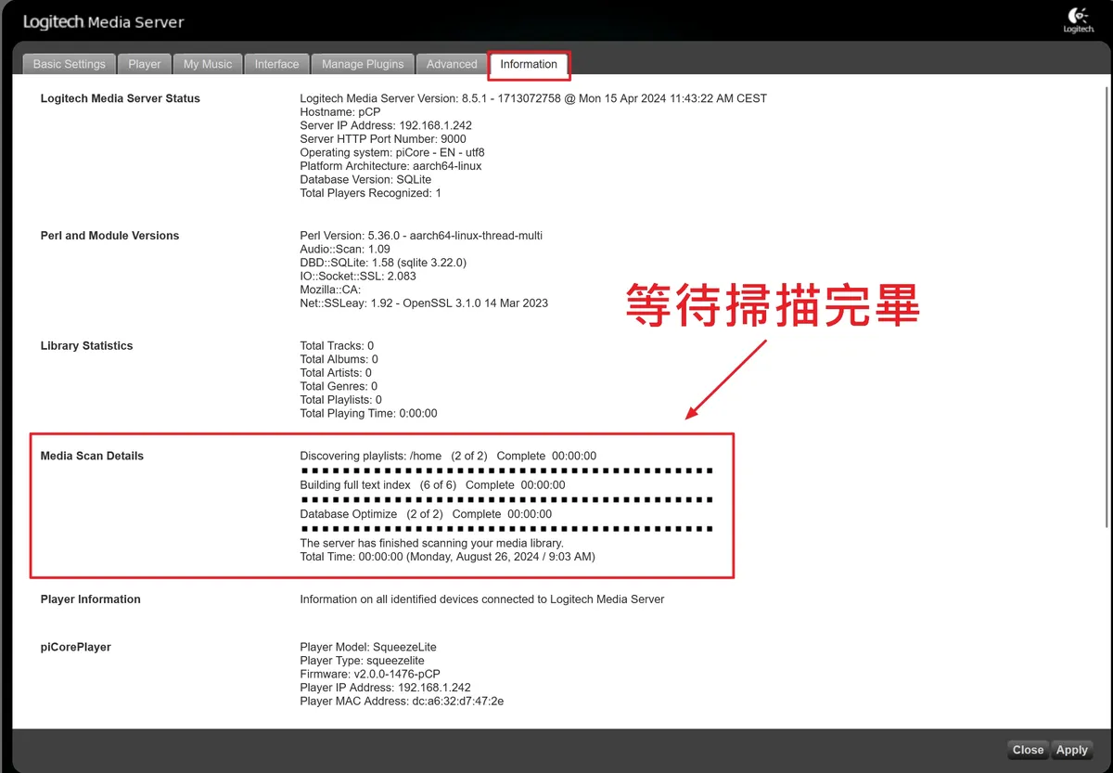Click the Total Time: 00:00:00 line
Screen dimensions: 1113x773
coord(447,557)
